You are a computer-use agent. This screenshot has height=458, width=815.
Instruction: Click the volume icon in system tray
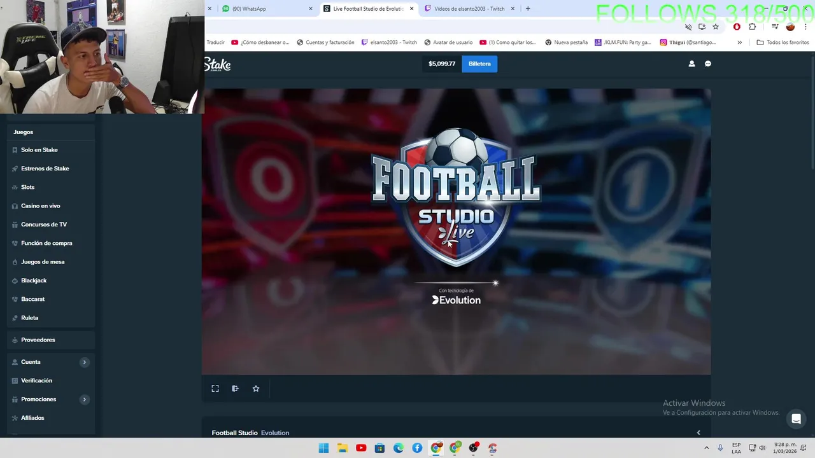(762, 448)
